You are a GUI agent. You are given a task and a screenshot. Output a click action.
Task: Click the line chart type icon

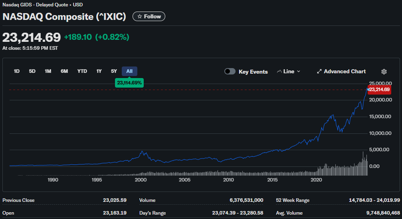pos(279,72)
